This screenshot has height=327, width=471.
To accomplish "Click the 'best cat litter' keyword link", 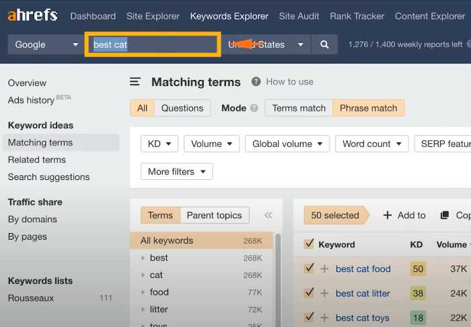I will [363, 293].
